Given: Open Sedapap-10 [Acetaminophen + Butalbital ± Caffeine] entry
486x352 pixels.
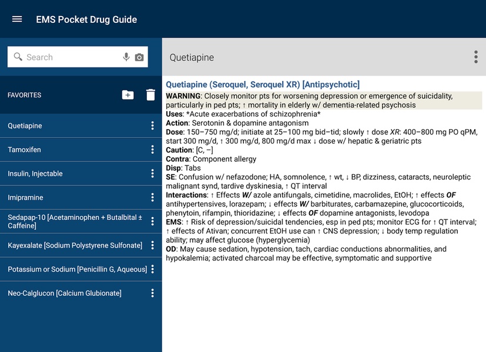Looking at the screenshot, I should (81, 221).
